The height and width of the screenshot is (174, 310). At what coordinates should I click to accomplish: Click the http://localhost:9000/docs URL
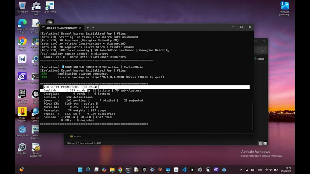coord(103,57)
